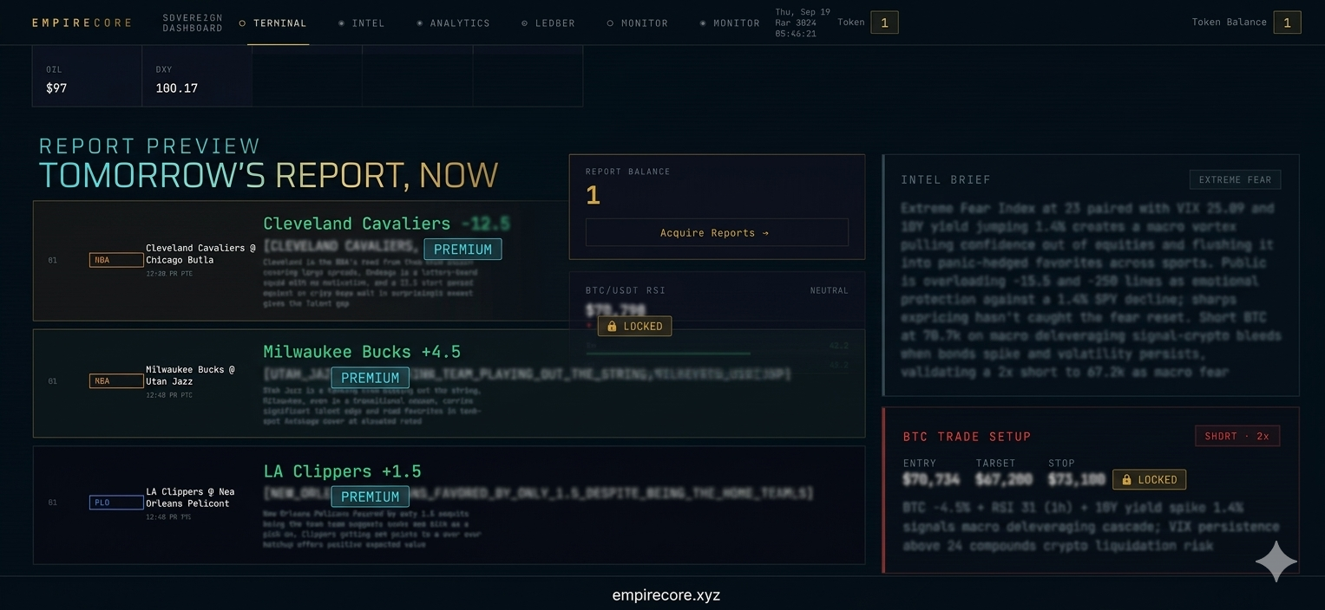Viewport: 1325px width, 610px height.
Task: Go to the ANALYTICS tab
Action: tap(453, 23)
